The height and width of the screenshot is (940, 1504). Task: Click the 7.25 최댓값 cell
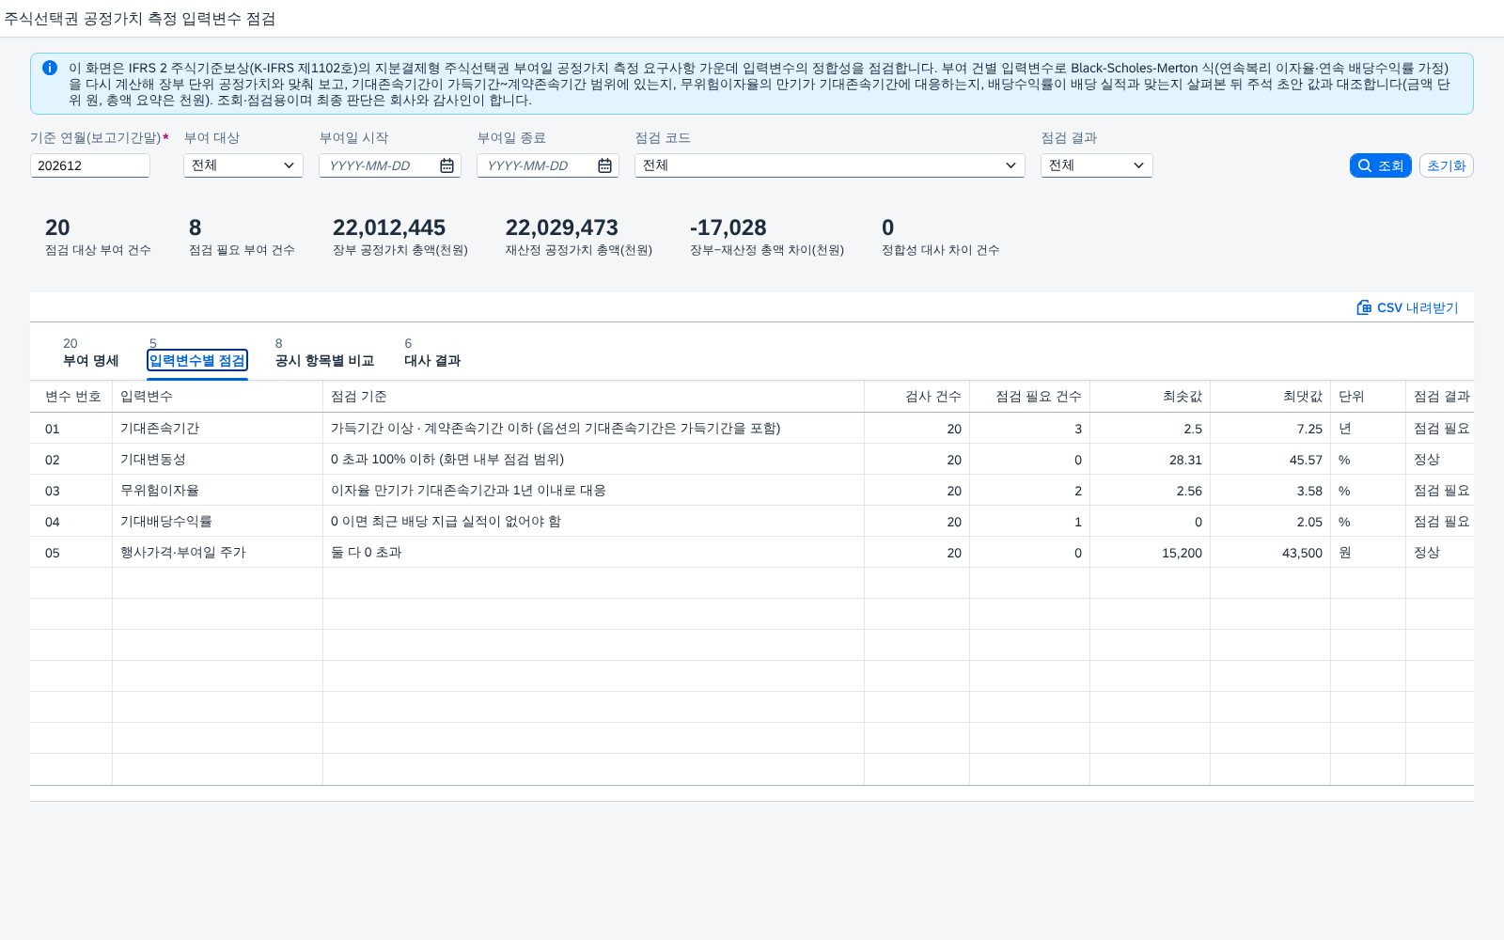1271,429
